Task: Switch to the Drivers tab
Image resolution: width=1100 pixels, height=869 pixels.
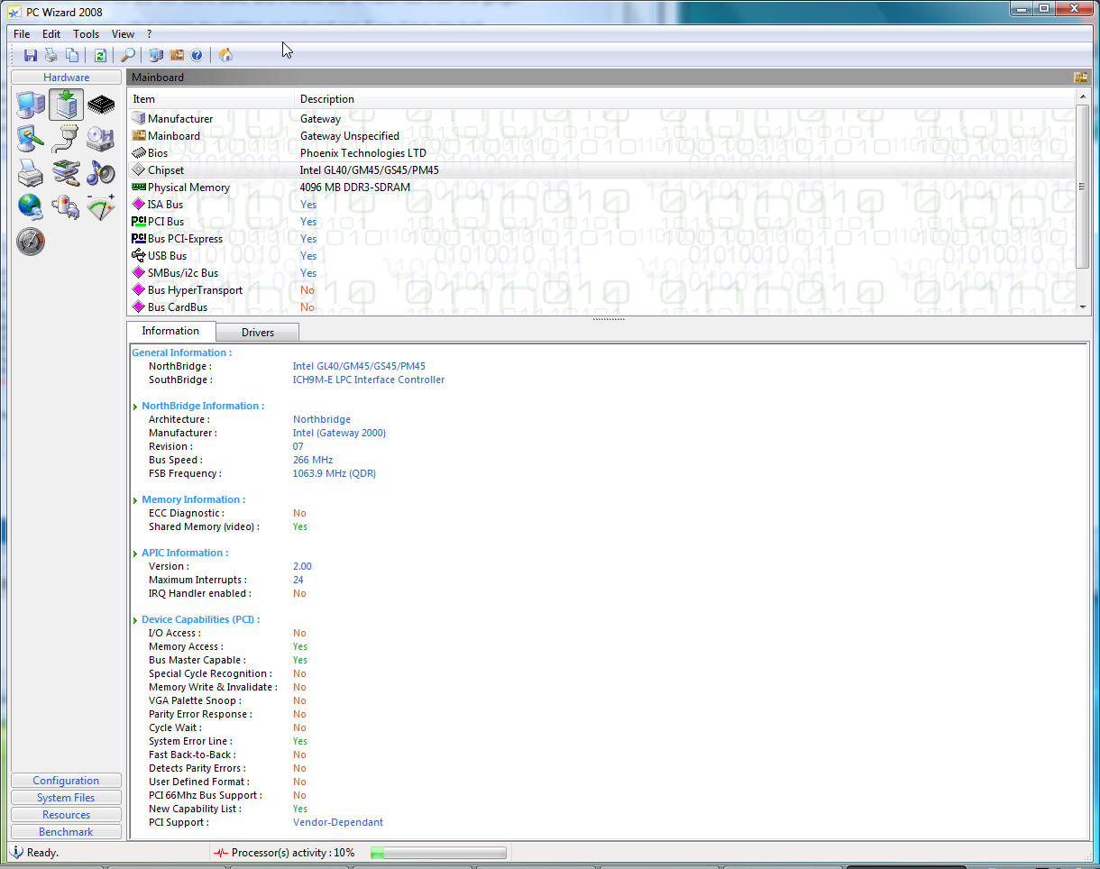Action: click(258, 333)
